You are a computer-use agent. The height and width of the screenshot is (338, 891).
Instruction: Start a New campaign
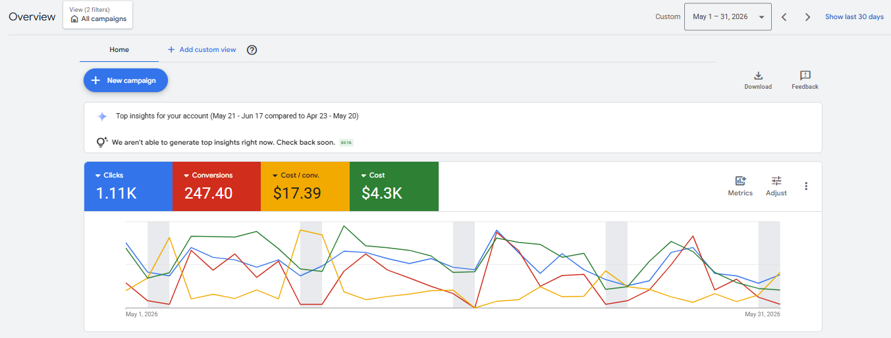coord(126,80)
